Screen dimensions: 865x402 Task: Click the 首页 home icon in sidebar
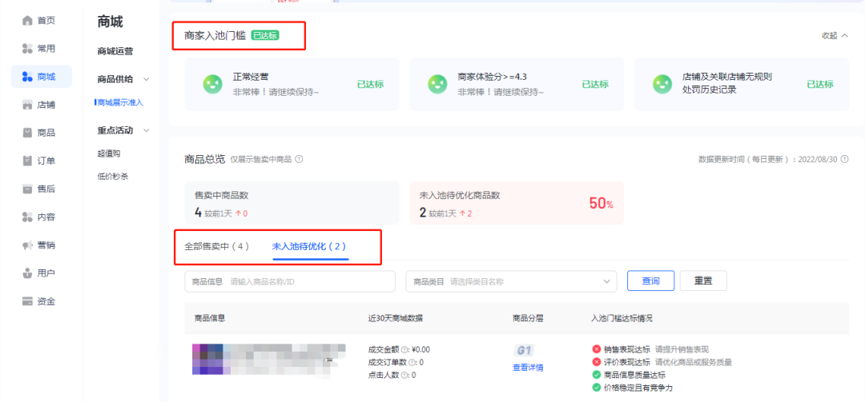click(x=27, y=20)
